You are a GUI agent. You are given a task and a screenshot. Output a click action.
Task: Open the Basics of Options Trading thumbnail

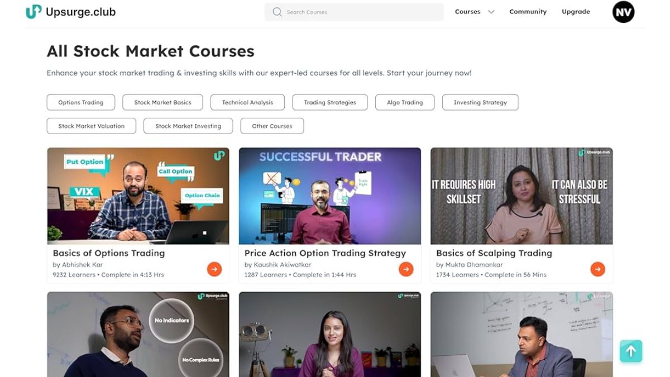coord(138,196)
